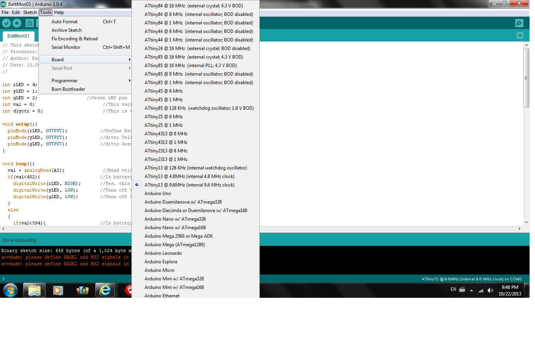This screenshot has width=535, height=361.
Task: Click Burn Bootloader
Action: pos(68,89)
